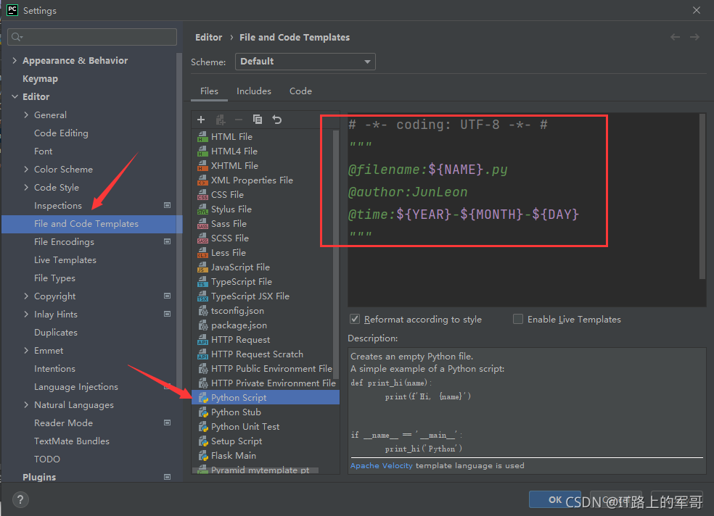Click Editor in the breadcrumb
This screenshot has width=714, height=516.
pos(208,37)
